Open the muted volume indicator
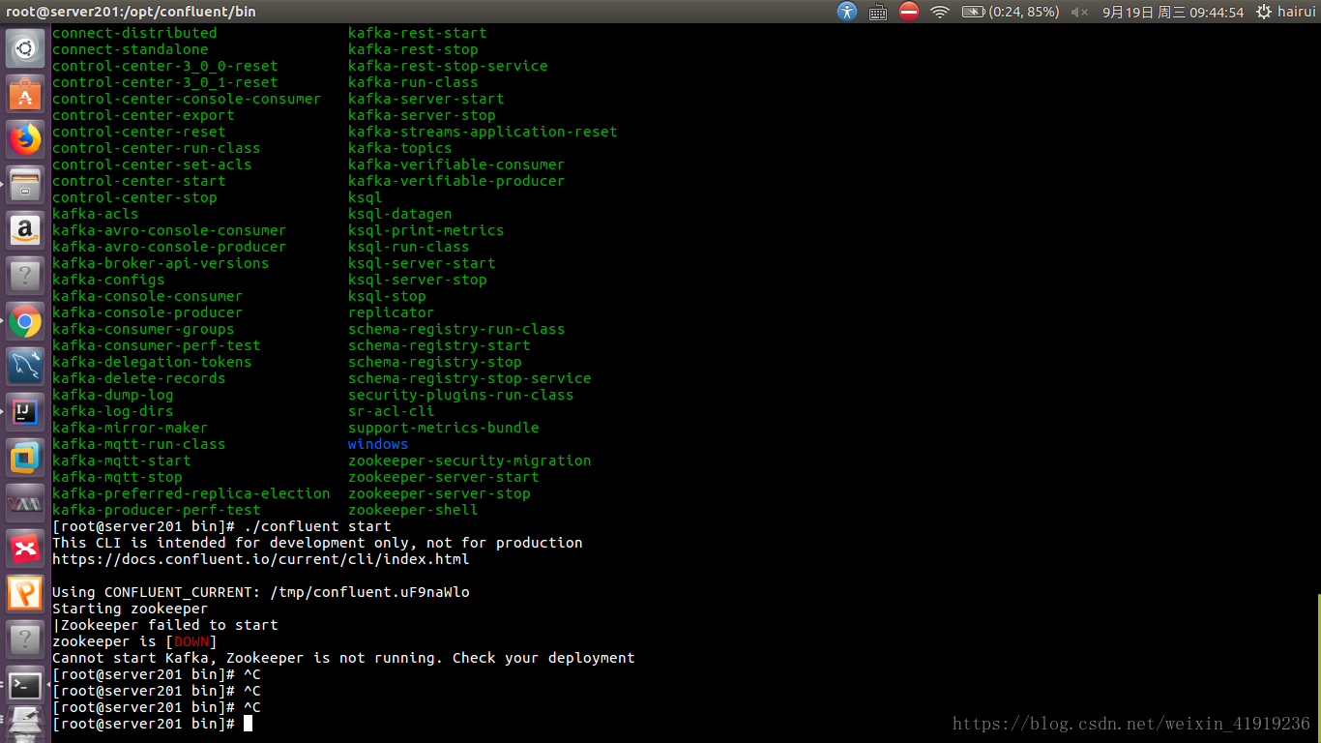This screenshot has height=743, width=1321. tap(1080, 12)
